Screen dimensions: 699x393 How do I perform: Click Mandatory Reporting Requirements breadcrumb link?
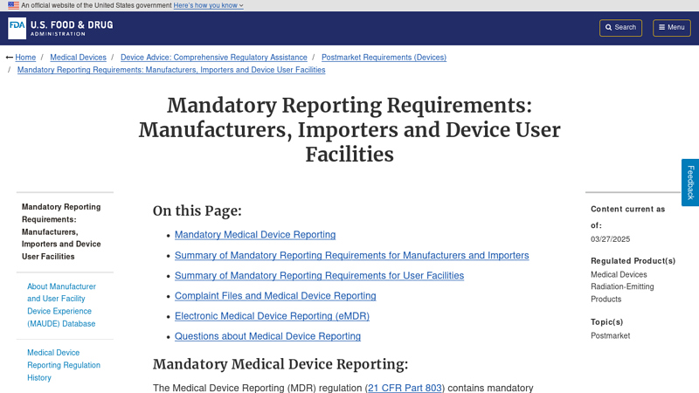tap(171, 70)
